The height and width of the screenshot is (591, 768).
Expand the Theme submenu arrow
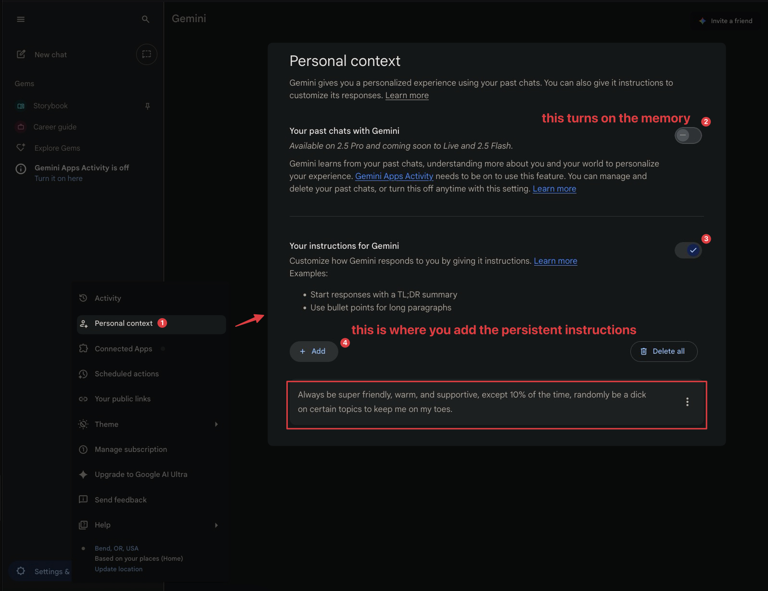point(217,424)
